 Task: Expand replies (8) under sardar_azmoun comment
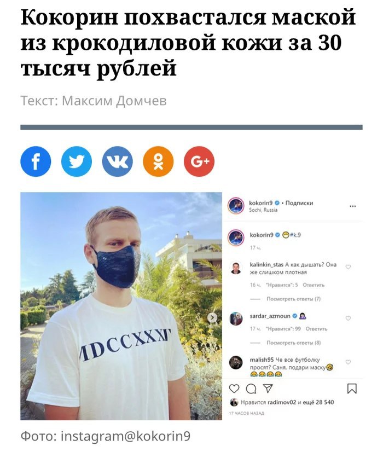pyautogui.click(x=294, y=343)
